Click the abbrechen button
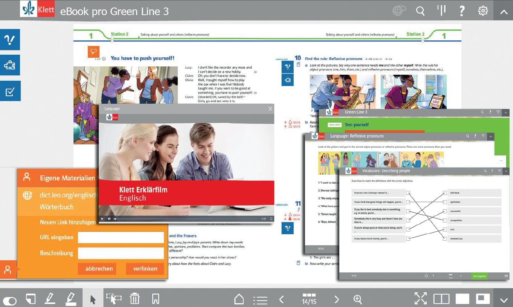The width and height of the screenshot is (513, 307). pos(97,269)
